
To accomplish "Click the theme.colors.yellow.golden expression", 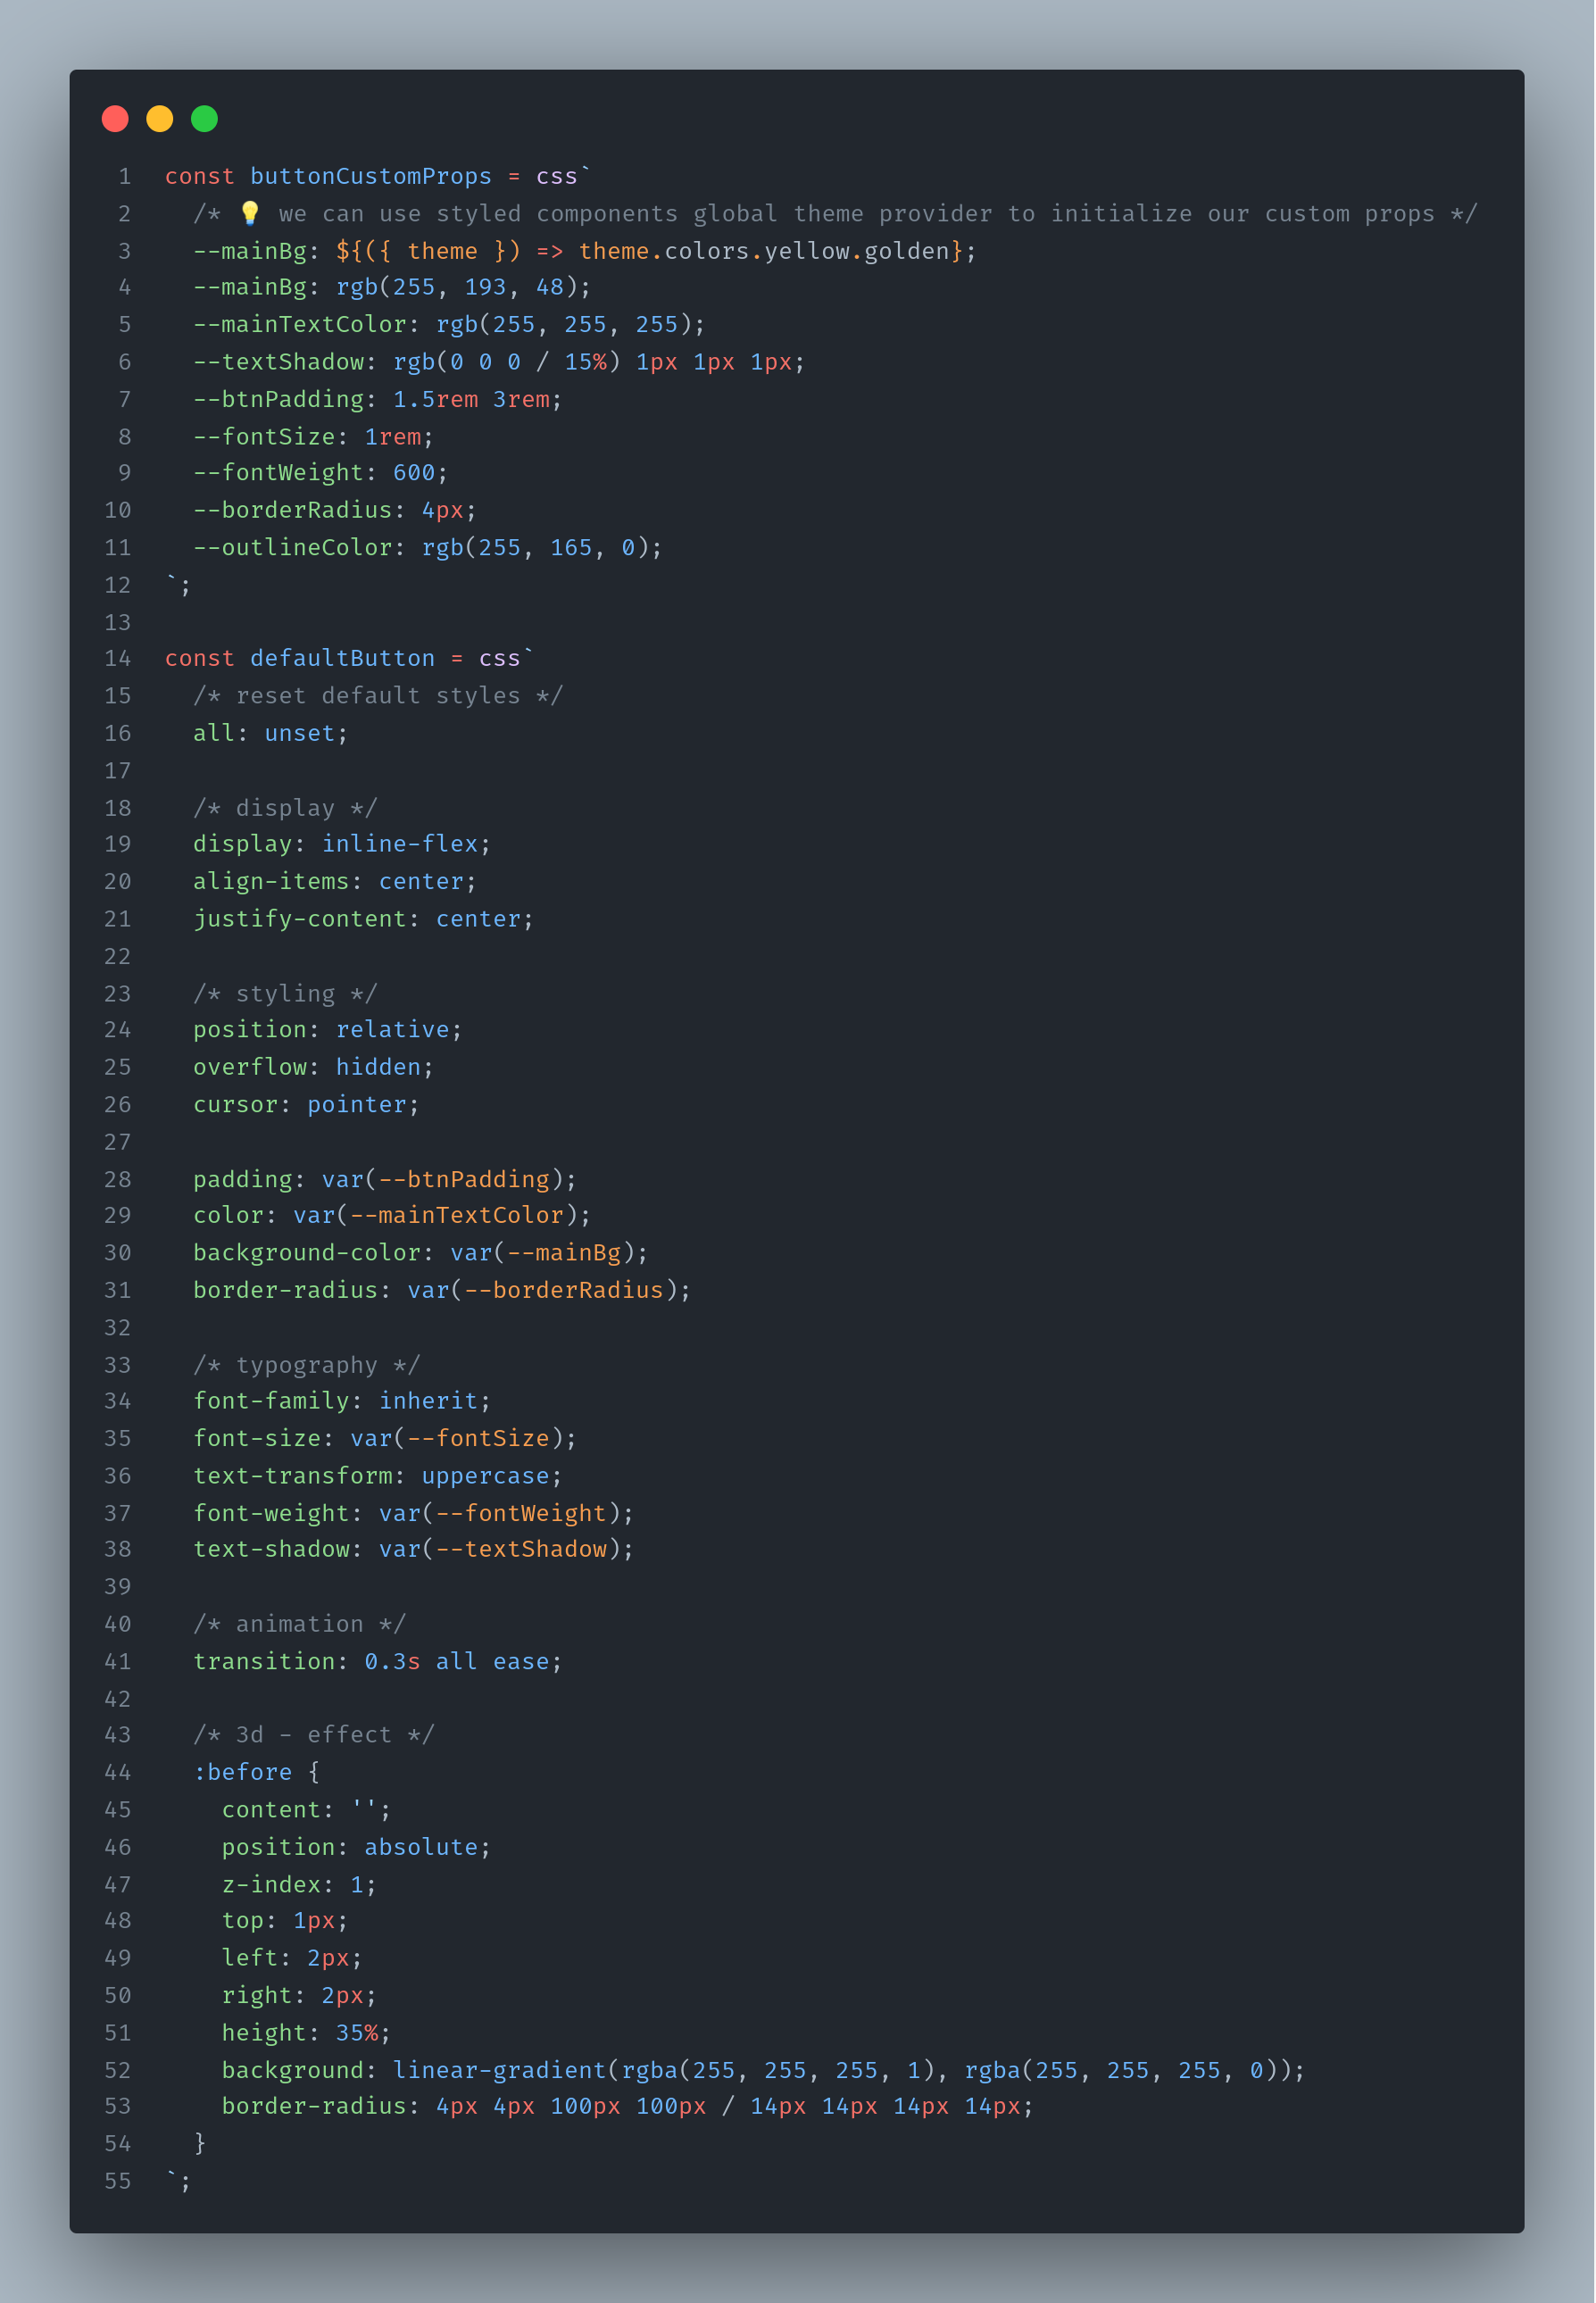I will (765, 251).
